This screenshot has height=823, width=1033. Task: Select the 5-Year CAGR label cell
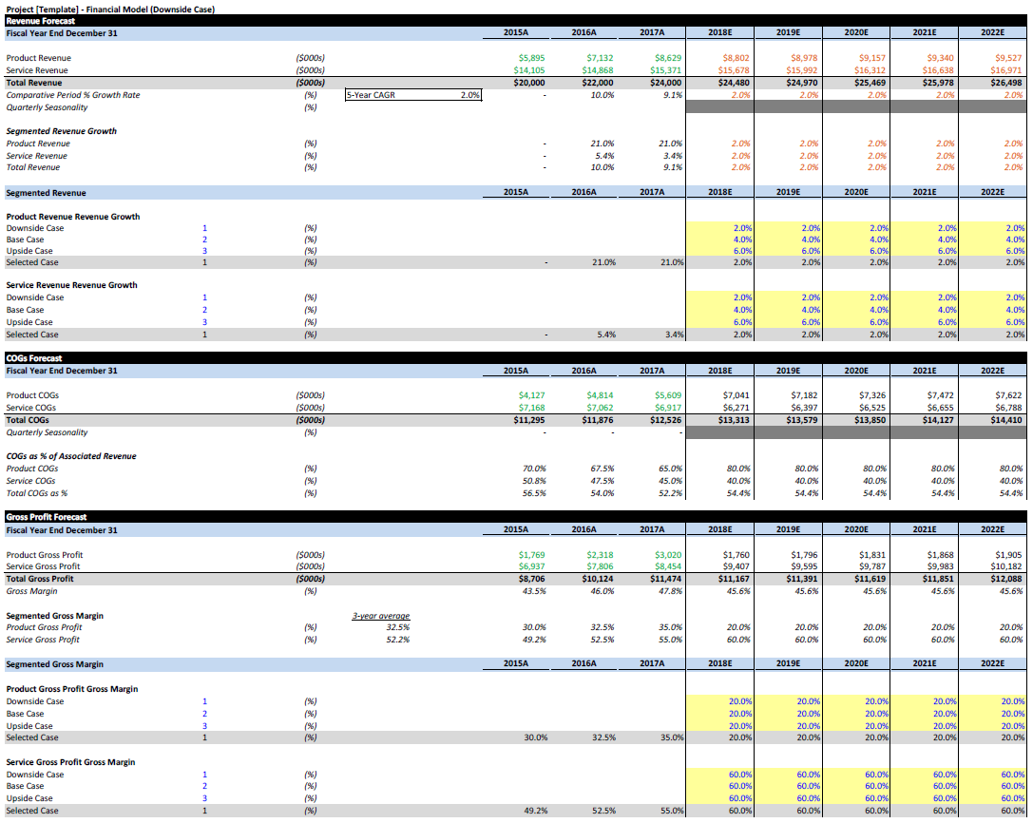pos(371,95)
